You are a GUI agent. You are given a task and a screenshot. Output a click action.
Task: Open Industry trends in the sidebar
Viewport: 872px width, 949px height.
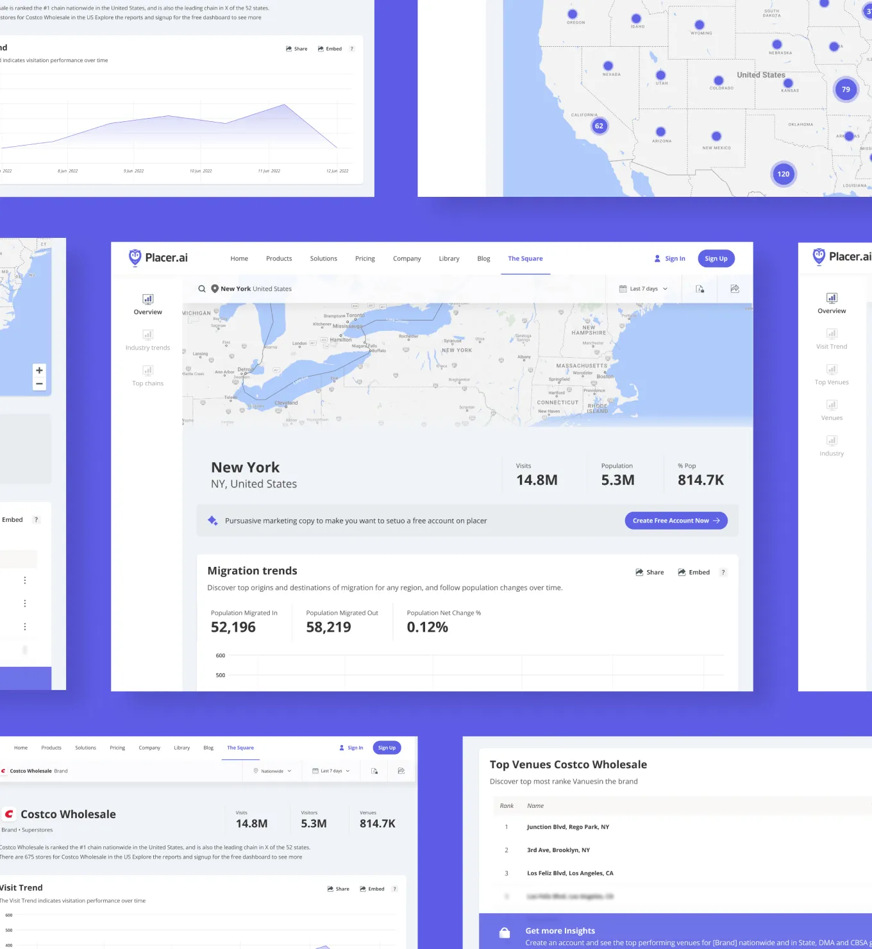(148, 340)
